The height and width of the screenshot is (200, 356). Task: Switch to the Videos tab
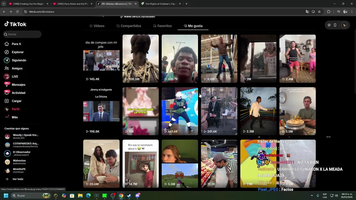pyautogui.click(x=97, y=26)
